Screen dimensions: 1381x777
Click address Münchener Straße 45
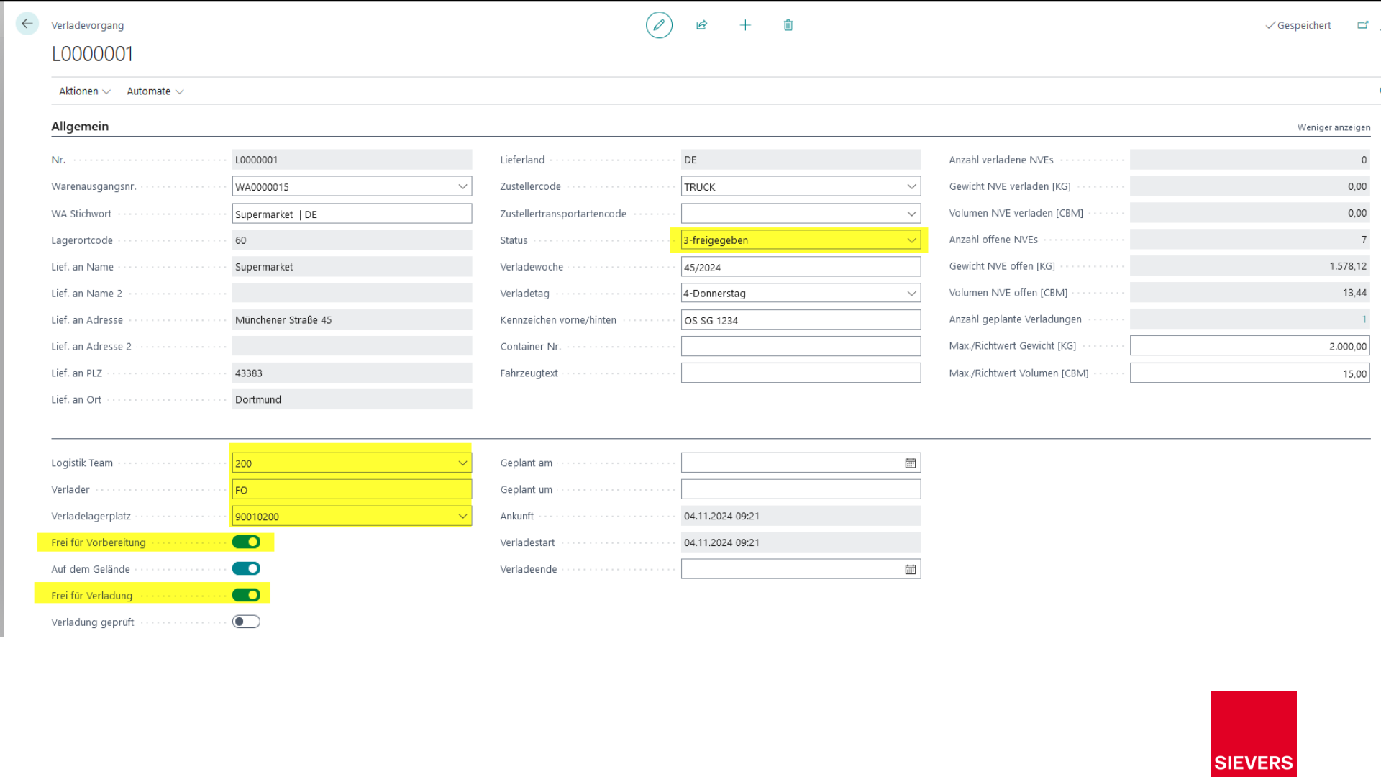(x=352, y=320)
